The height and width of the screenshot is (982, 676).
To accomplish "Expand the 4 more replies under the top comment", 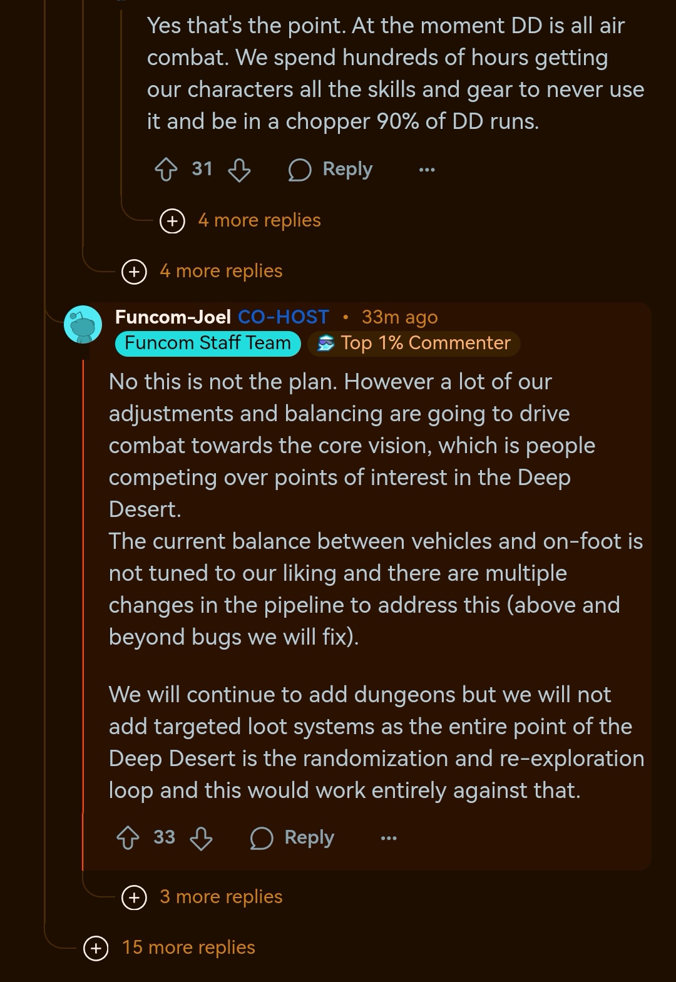I will pyautogui.click(x=259, y=220).
